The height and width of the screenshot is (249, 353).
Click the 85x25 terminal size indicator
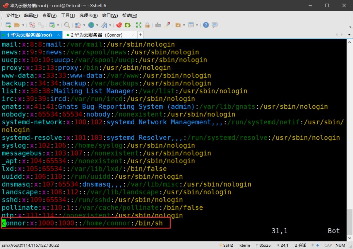(x=263, y=245)
